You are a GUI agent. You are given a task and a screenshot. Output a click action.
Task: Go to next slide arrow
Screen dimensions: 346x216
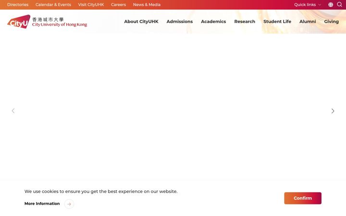click(x=333, y=111)
